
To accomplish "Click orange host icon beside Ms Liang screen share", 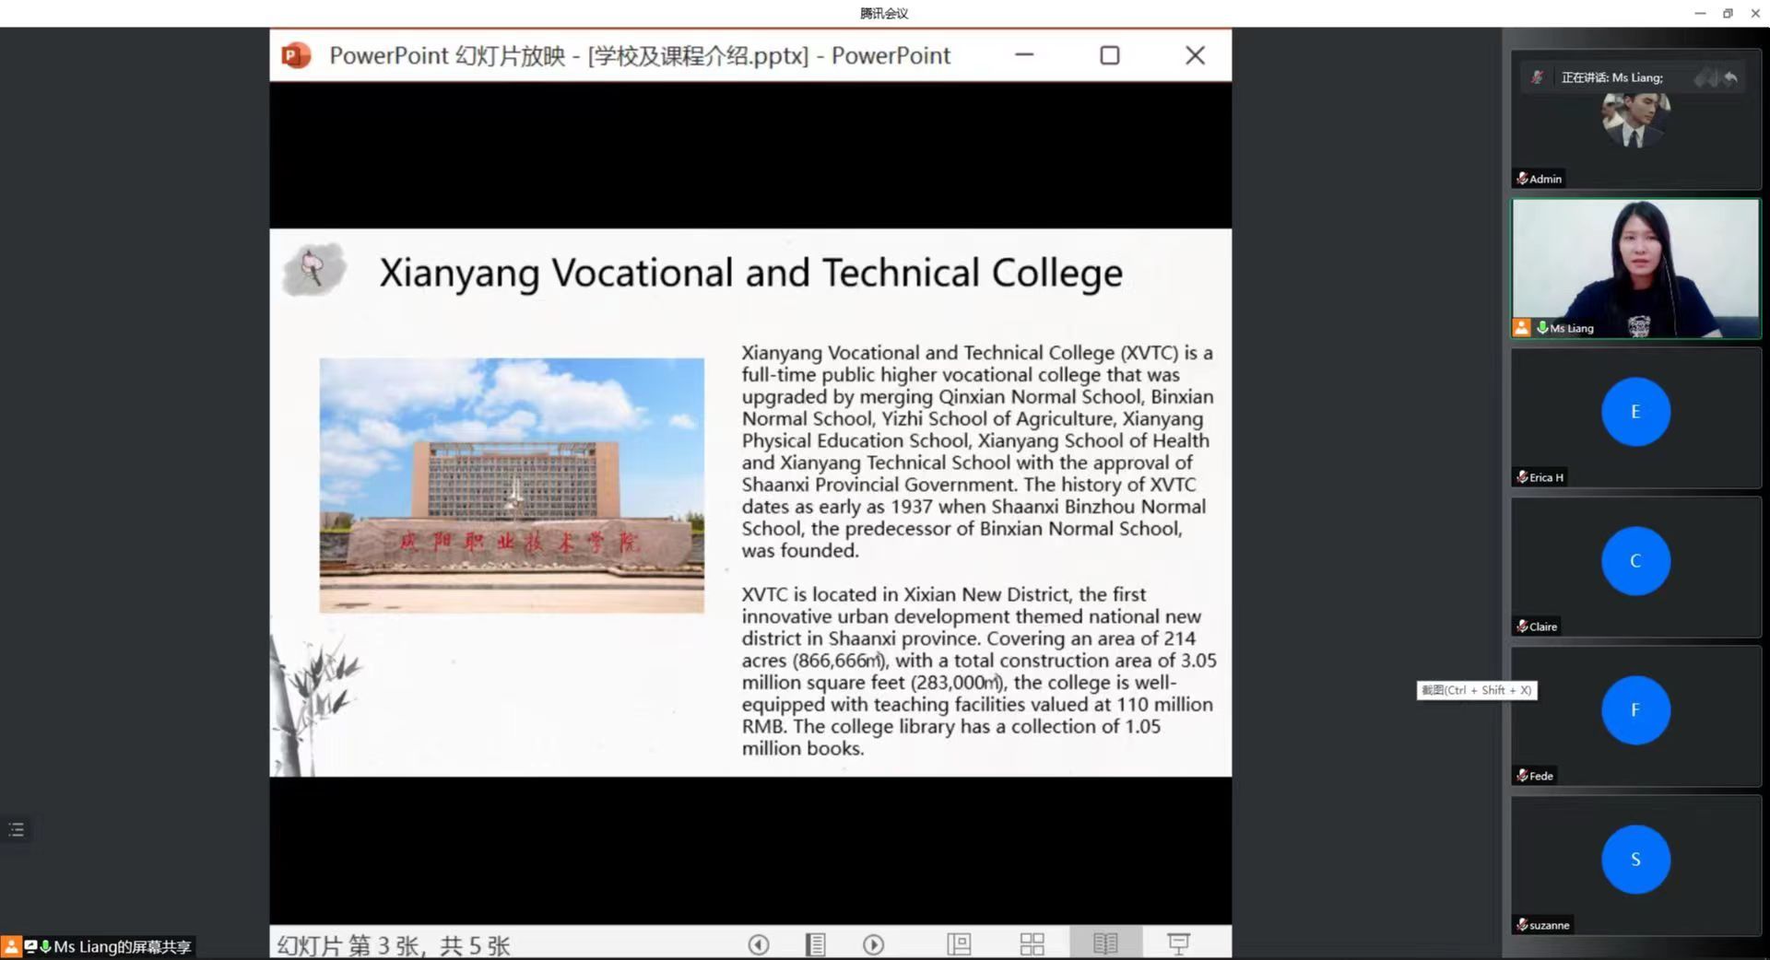I will click(11, 946).
